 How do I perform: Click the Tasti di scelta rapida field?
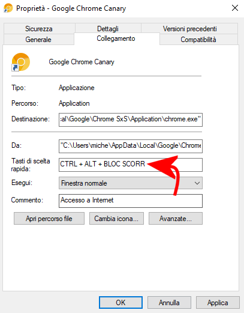point(131,165)
